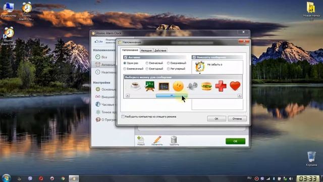Click the RU language indicator
Image resolution: width=323 pixels, height=182 pixels.
[249, 178]
